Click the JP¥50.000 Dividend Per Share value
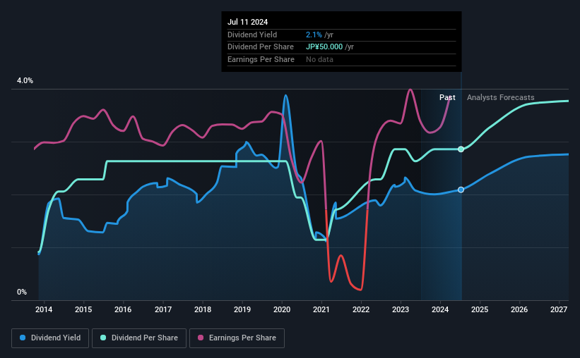580x358 pixels. tap(324, 47)
